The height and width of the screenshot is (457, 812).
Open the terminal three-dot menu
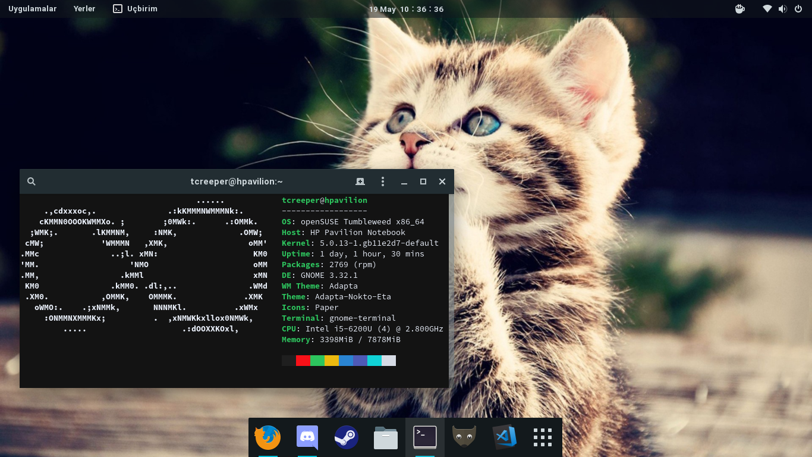click(x=383, y=181)
